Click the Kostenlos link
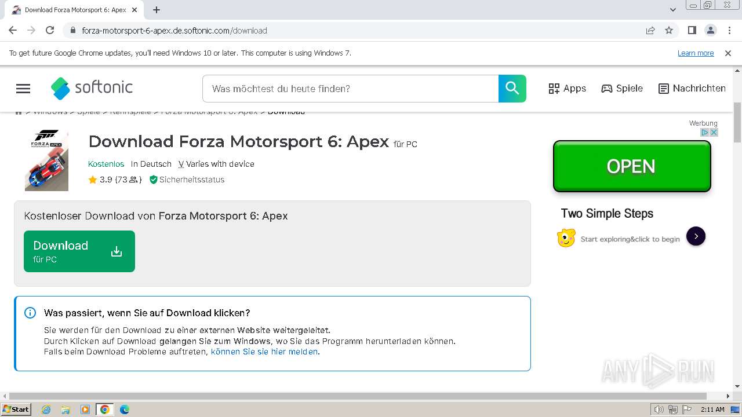Image resolution: width=742 pixels, height=417 pixels. point(106,164)
